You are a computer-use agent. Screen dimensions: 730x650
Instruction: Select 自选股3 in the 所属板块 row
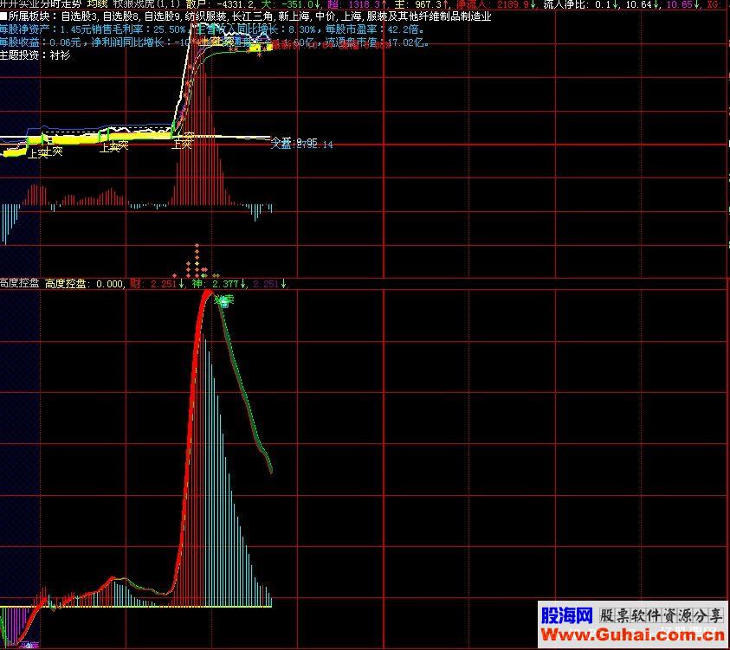pos(80,16)
